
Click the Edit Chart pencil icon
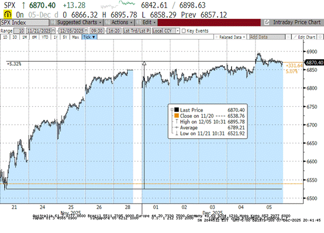294,38
